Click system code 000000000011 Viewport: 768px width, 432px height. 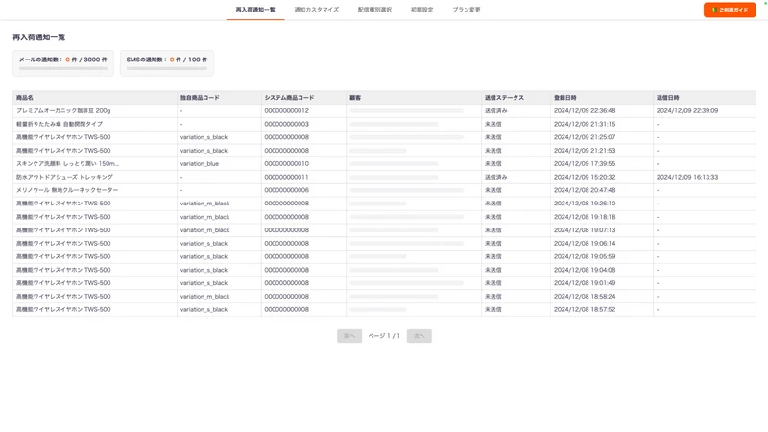pos(286,178)
